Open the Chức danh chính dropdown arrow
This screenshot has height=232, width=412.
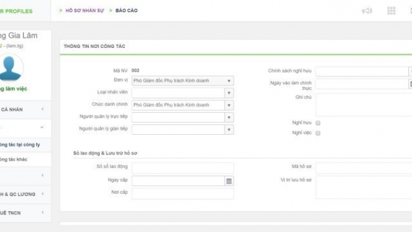(x=229, y=105)
